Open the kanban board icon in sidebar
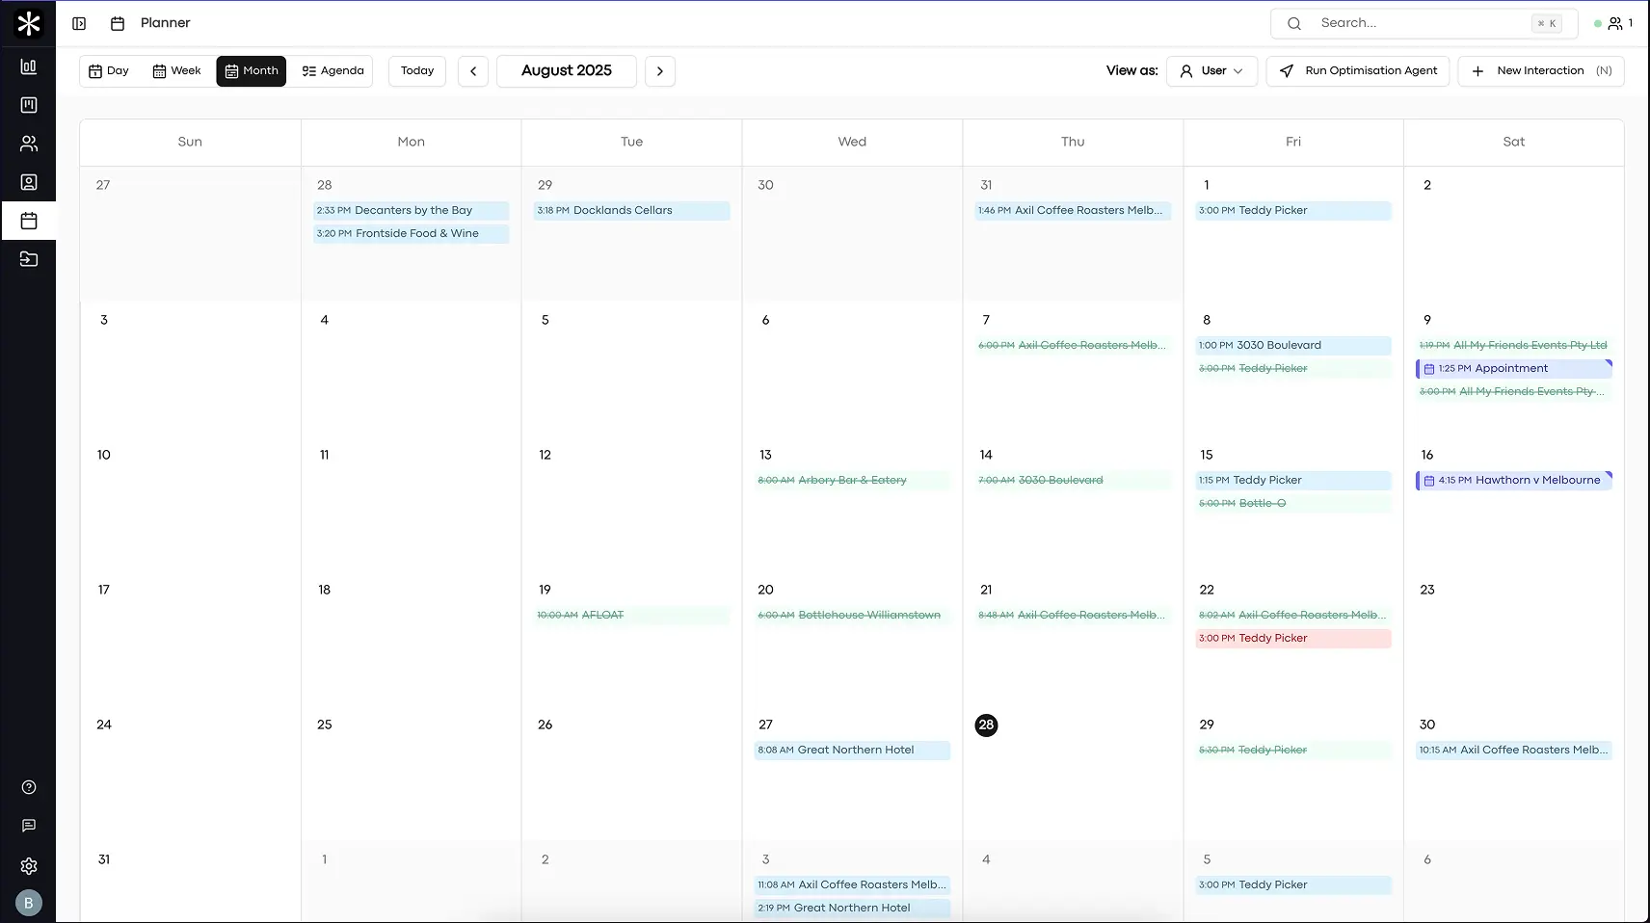The image size is (1650, 923). [29, 105]
